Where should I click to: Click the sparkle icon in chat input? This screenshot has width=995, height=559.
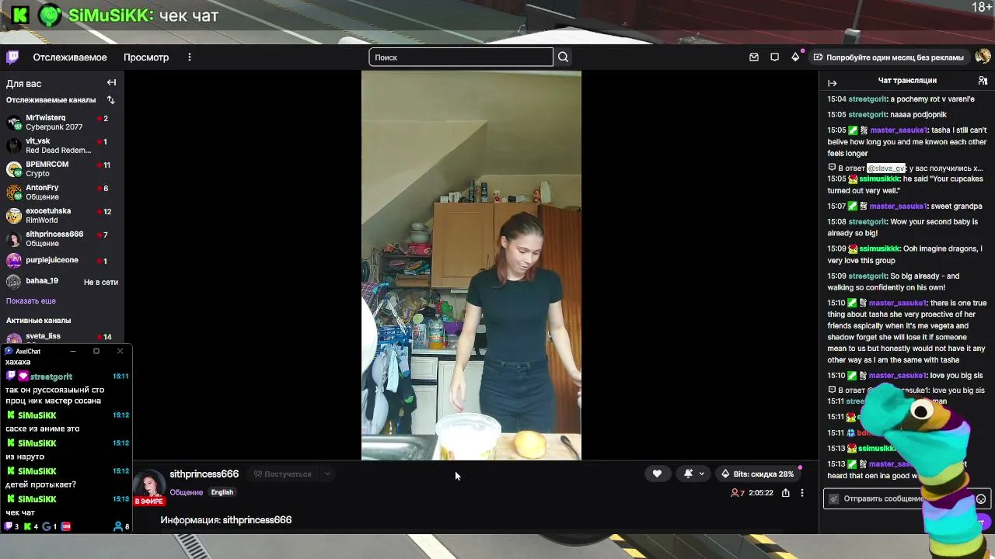coord(834,499)
